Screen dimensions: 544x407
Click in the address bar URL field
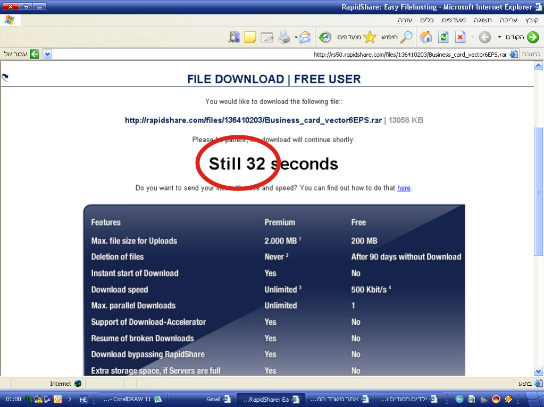pyautogui.click(x=281, y=54)
